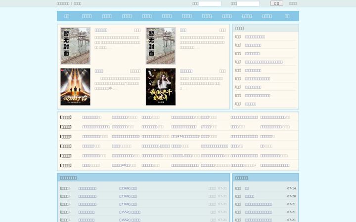Open the leftmost 暂无封面 placeholder cover
The image size is (356, 222).
[75, 46]
